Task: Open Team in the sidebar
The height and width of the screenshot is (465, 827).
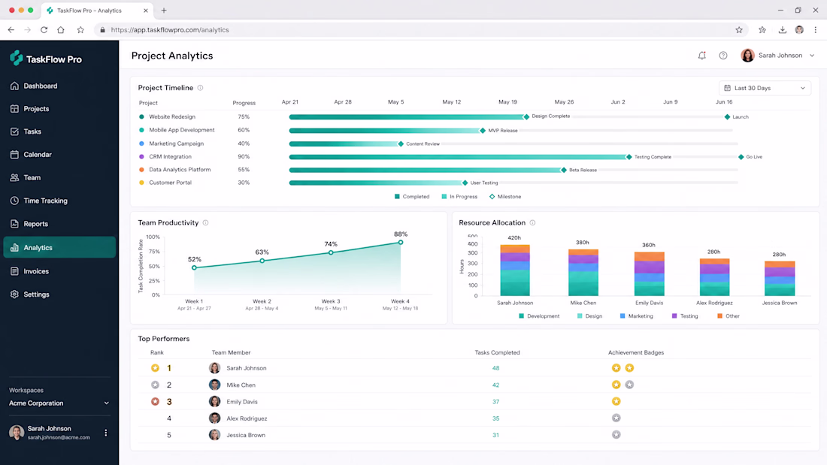Action: coord(59,178)
